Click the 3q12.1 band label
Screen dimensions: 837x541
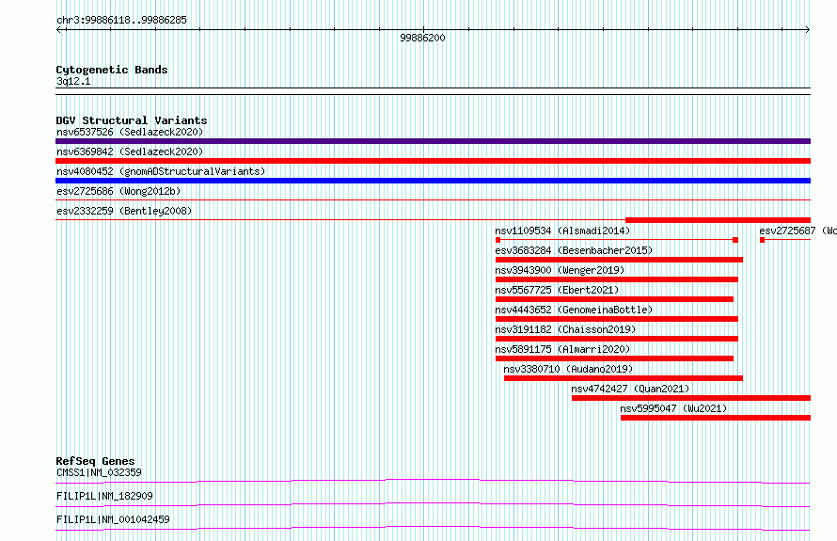pos(73,81)
